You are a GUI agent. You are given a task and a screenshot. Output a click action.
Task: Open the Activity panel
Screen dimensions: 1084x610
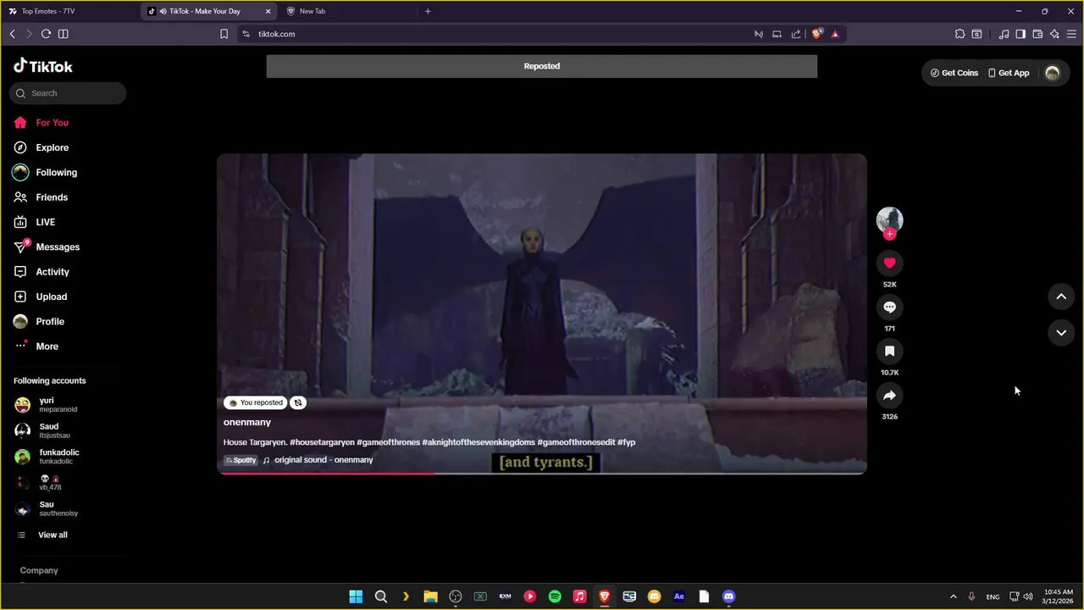click(53, 272)
